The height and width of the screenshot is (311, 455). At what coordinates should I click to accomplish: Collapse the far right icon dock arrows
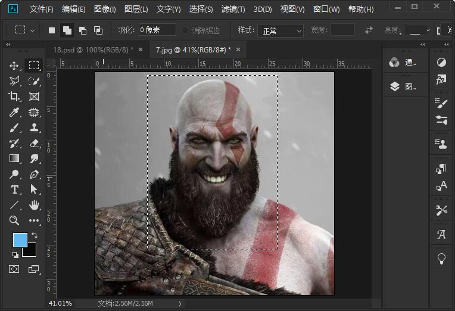[x=447, y=45]
